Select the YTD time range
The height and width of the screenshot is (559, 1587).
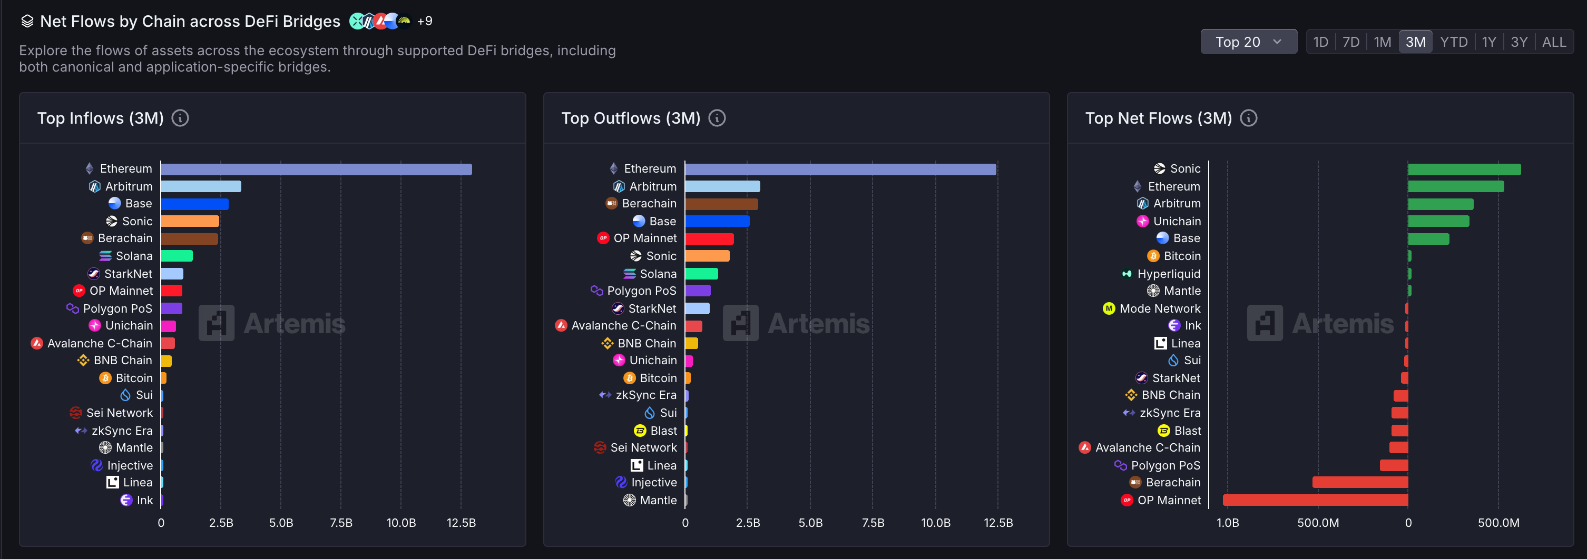1453,42
